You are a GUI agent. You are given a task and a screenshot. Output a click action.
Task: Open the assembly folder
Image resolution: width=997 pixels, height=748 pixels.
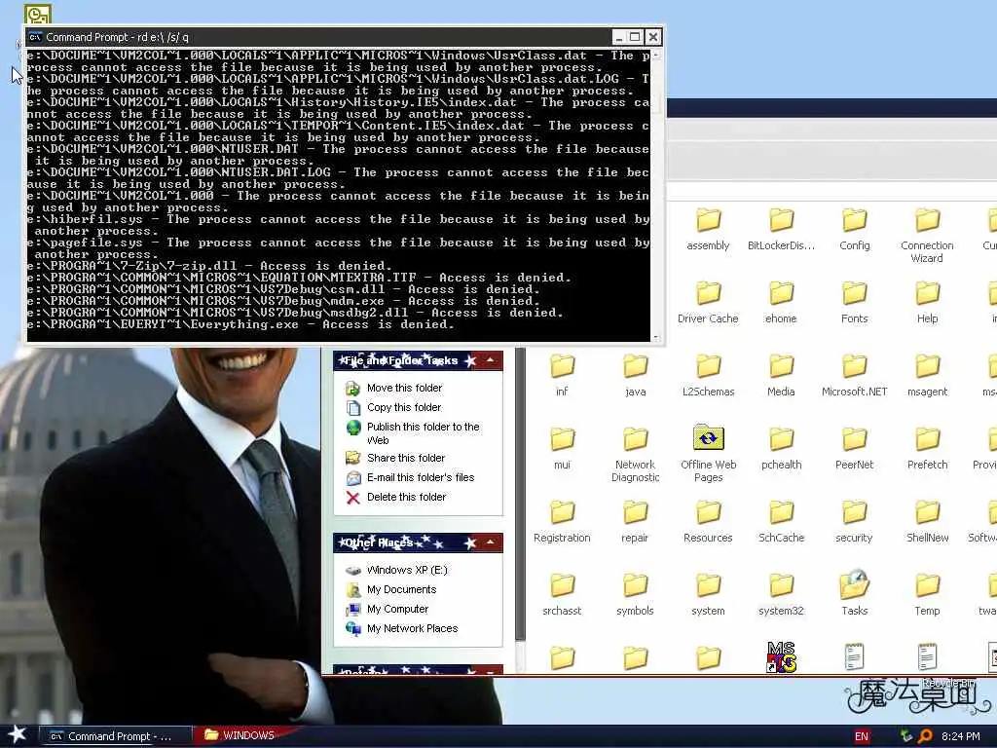coord(708,229)
